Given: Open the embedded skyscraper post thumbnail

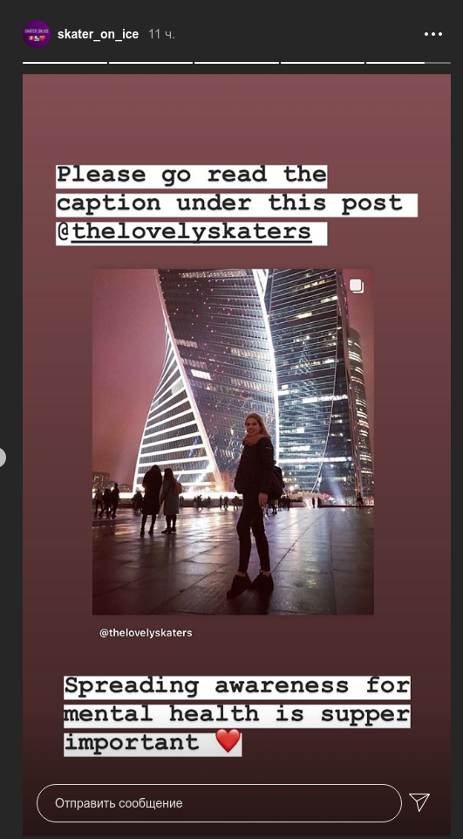Looking at the screenshot, I should pos(233,442).
